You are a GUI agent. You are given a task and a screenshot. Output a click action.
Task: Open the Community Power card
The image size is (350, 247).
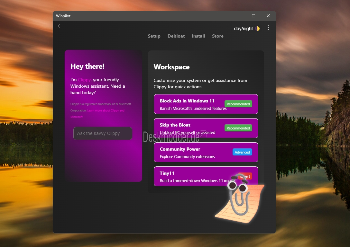pyautogui.click(x=206, y=152)
